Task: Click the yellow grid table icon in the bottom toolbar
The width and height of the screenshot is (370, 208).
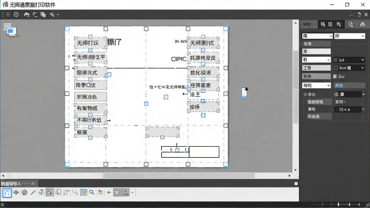Action: pyautogui.click(x=83, y=192)
